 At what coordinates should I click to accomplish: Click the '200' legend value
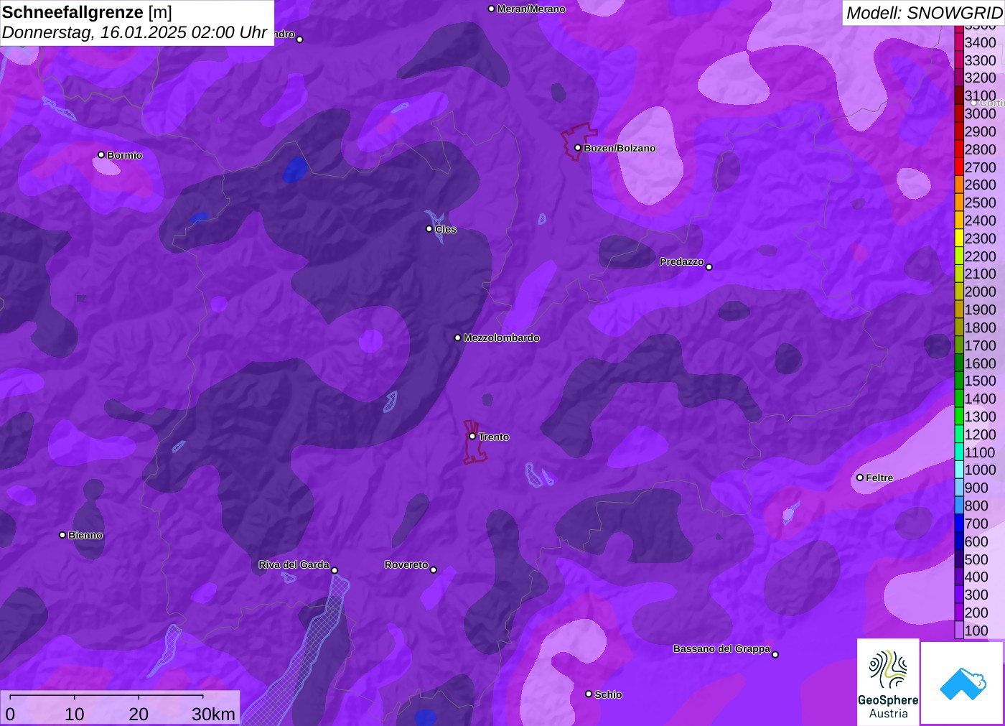[x=976, y=613]
